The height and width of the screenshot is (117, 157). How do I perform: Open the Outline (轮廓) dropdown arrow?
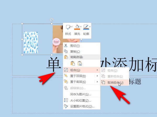[90, 27]
